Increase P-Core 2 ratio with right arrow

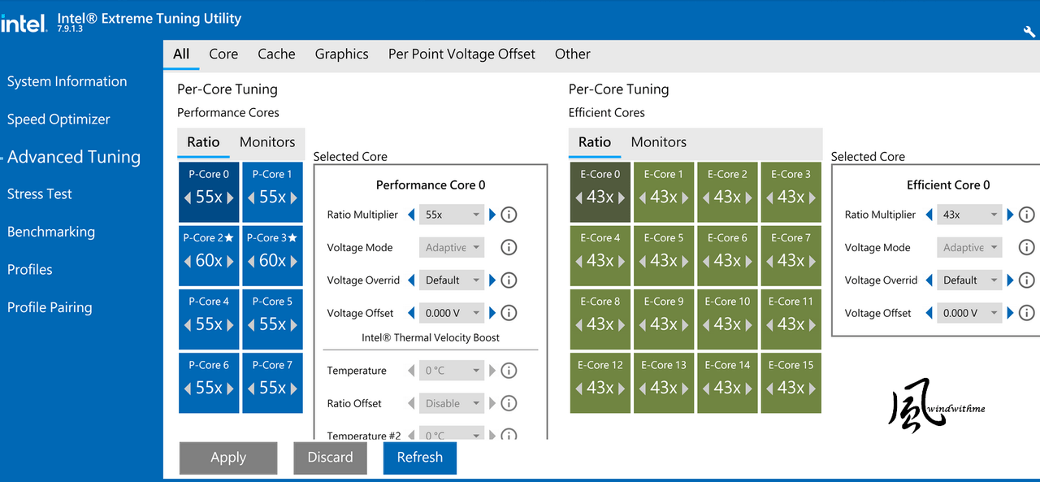(231, 261)
